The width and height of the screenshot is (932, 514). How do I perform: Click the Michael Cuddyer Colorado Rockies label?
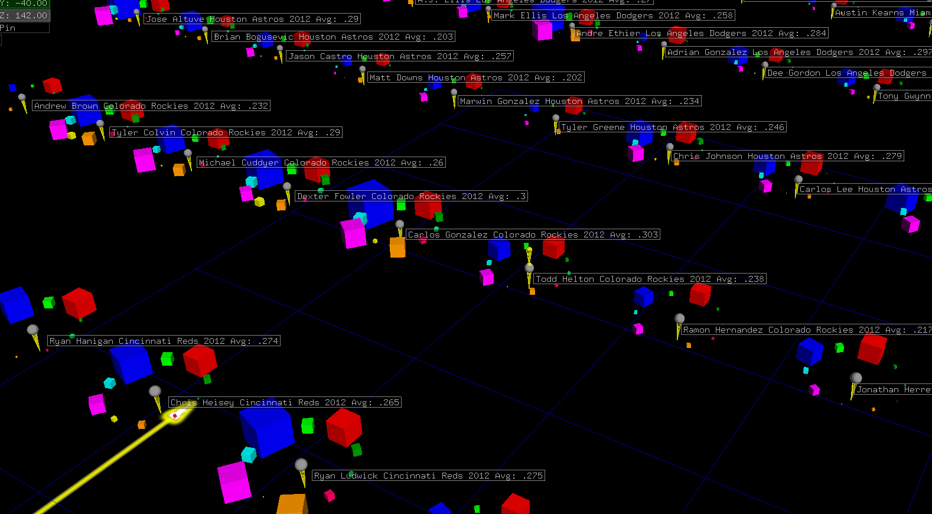click(321, 162)
